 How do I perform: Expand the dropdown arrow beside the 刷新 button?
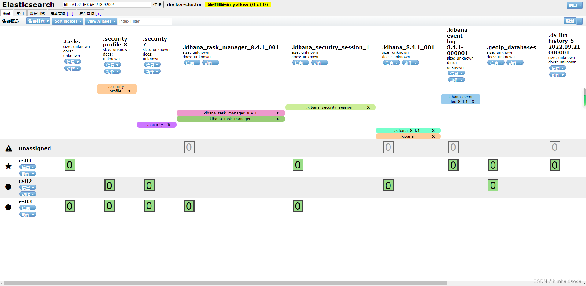tap(580, 21)
